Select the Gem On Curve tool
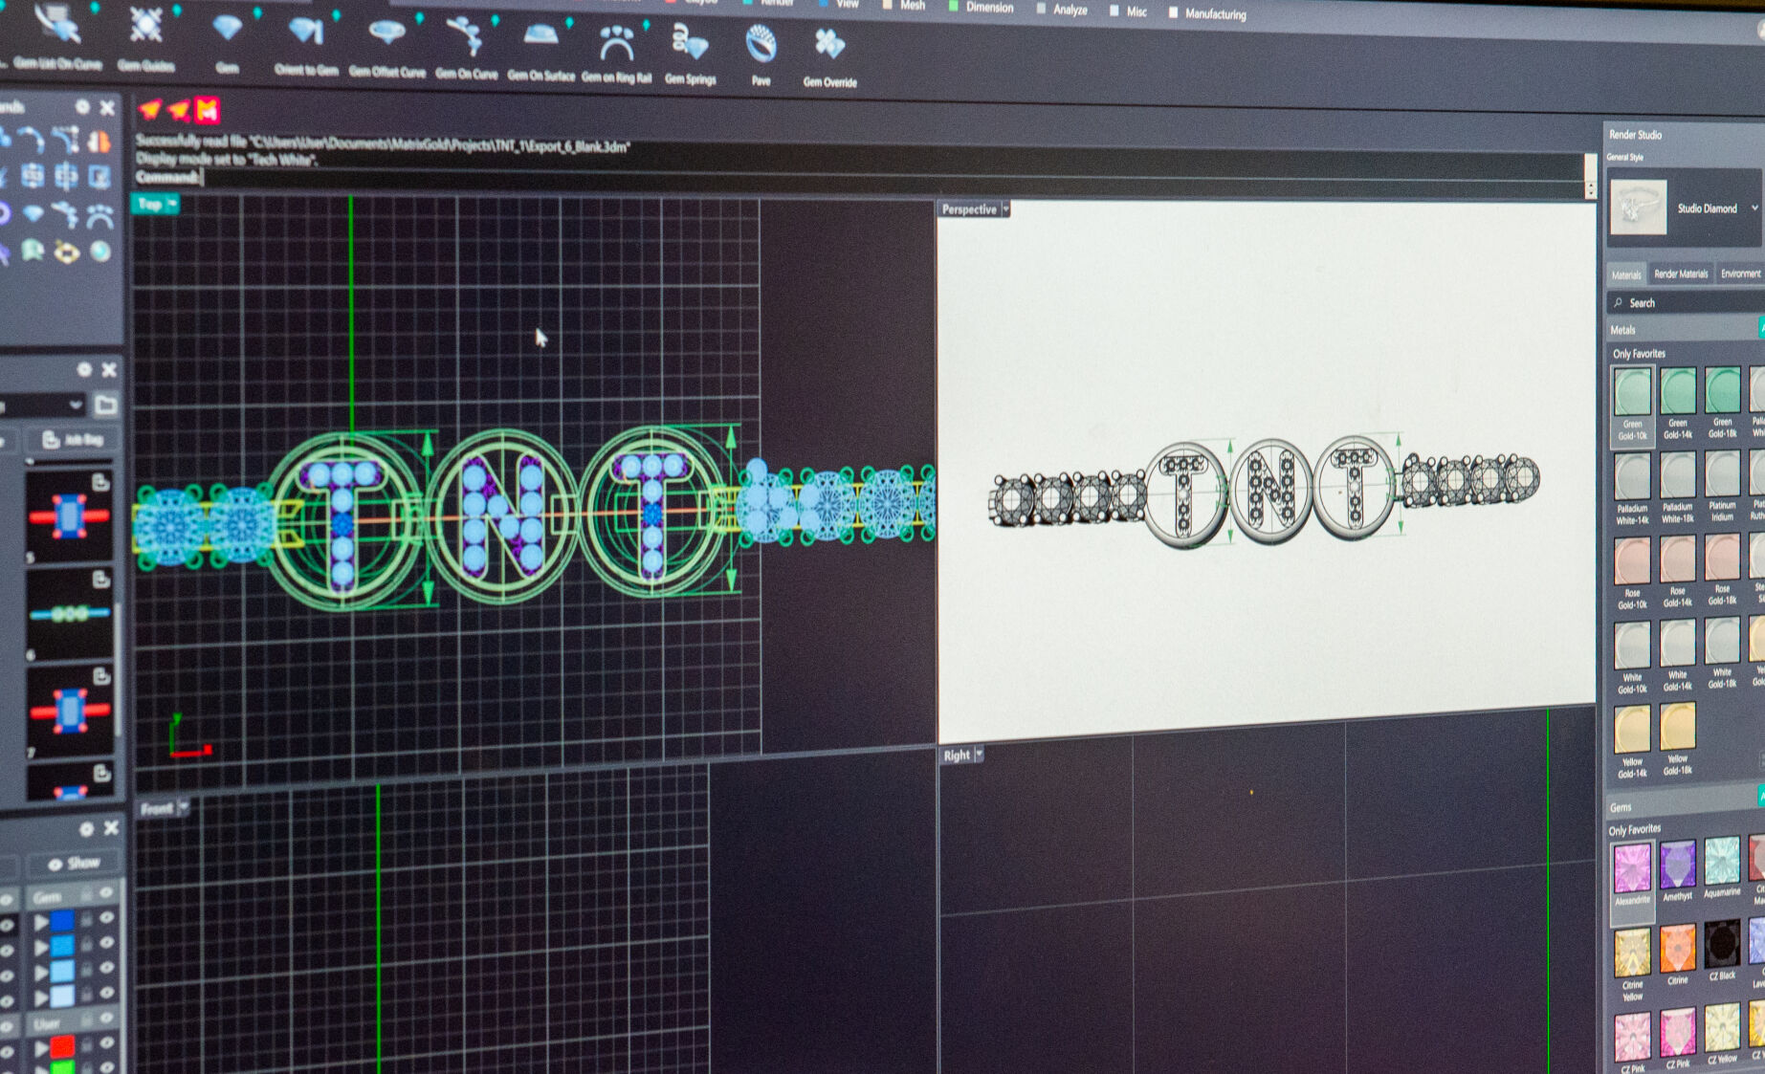Image resolution: width=1765 pixels, height=1074 pixels. tap(466, 47)
